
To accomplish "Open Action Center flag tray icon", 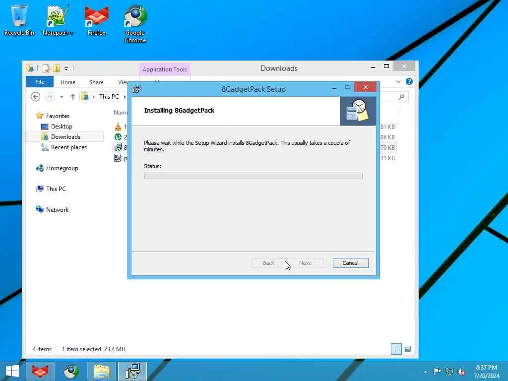I will (437, 371).
